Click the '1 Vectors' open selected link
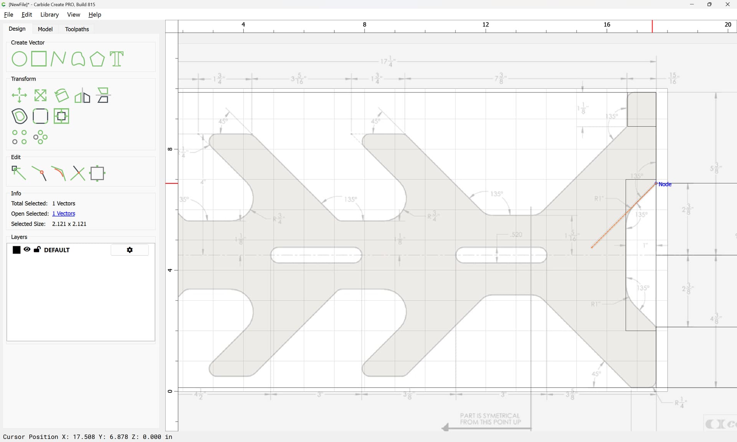This screenshot has height=442, width=737. tap(64, 213)
